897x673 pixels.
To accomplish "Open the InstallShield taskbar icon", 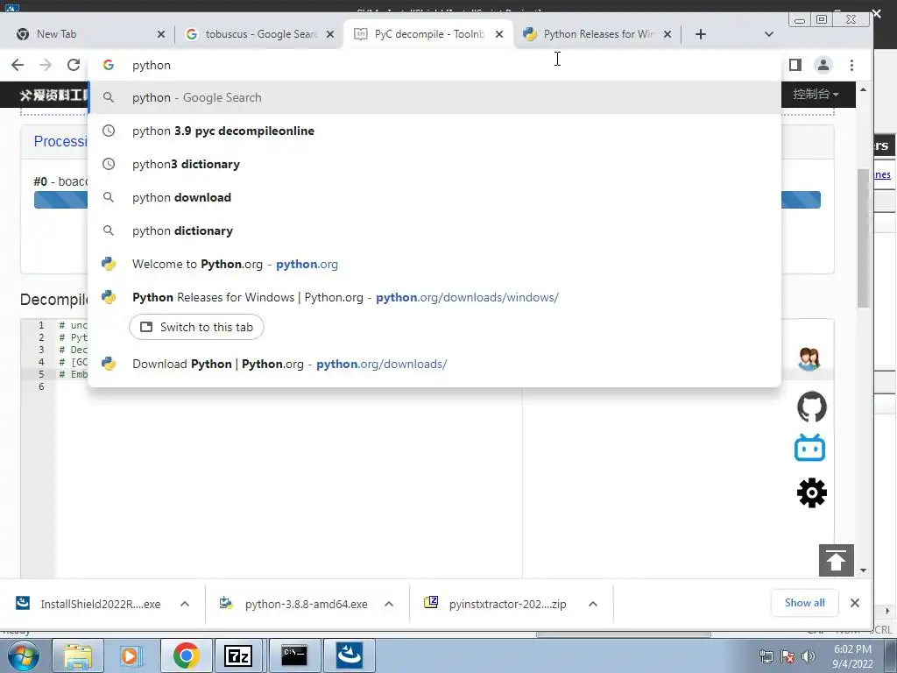I will [x=349, y=655].
